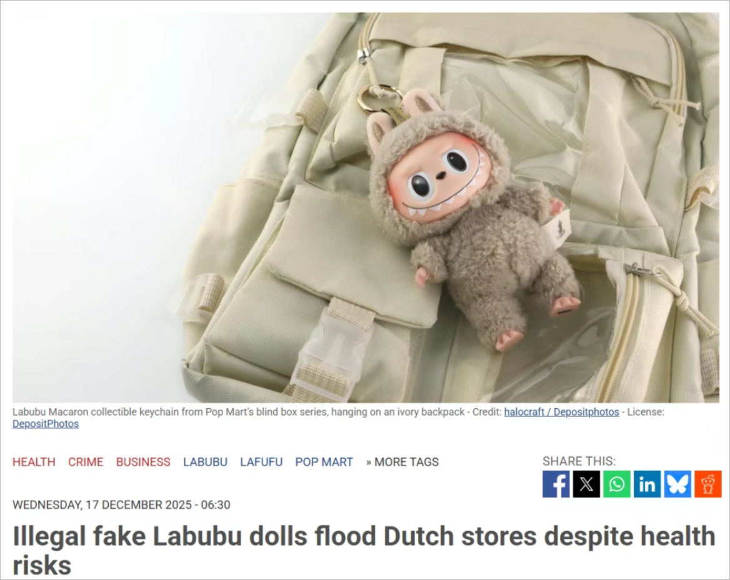This screenshot has width=730, height=580.
Task: Open the POP MART tag
Action: [x=324, y=462]
